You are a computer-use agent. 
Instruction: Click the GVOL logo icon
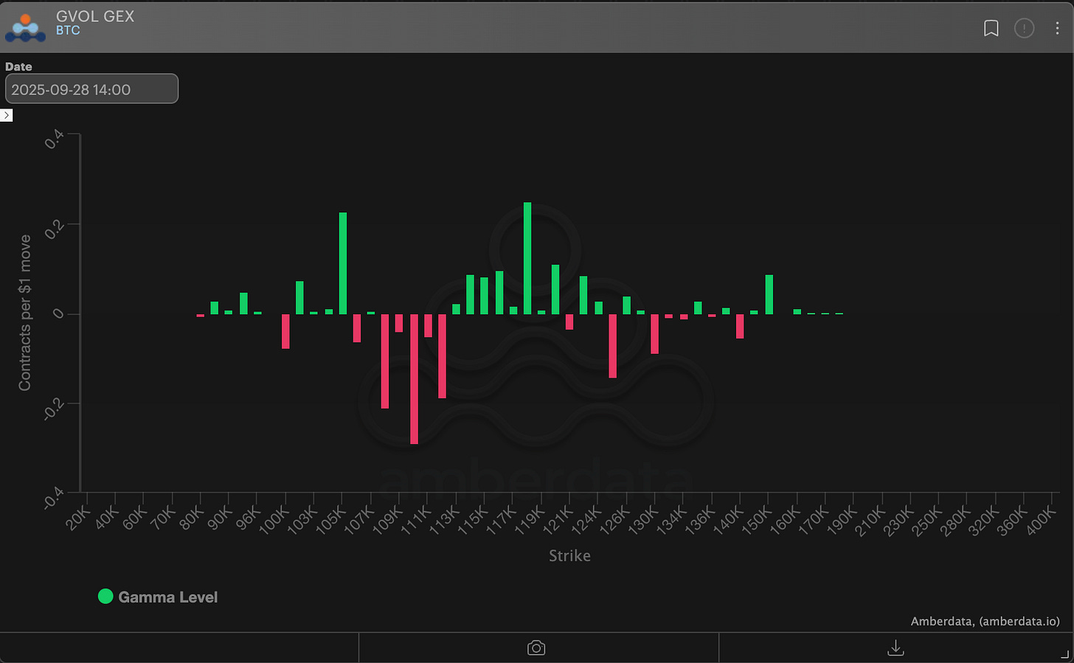25,27
